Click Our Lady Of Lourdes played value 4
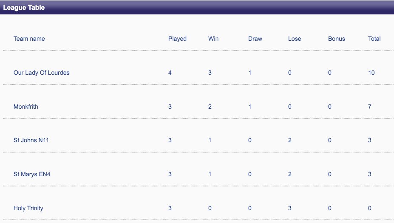Image resolution: width=394 pixels, height=223 pixels. [x=170, y=73]
